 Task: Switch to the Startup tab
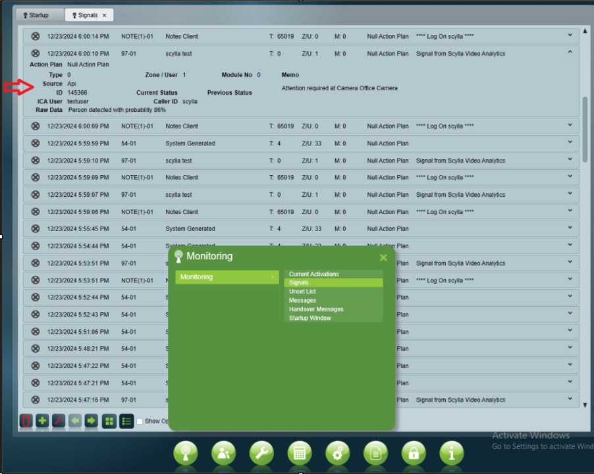pos(40,15)
